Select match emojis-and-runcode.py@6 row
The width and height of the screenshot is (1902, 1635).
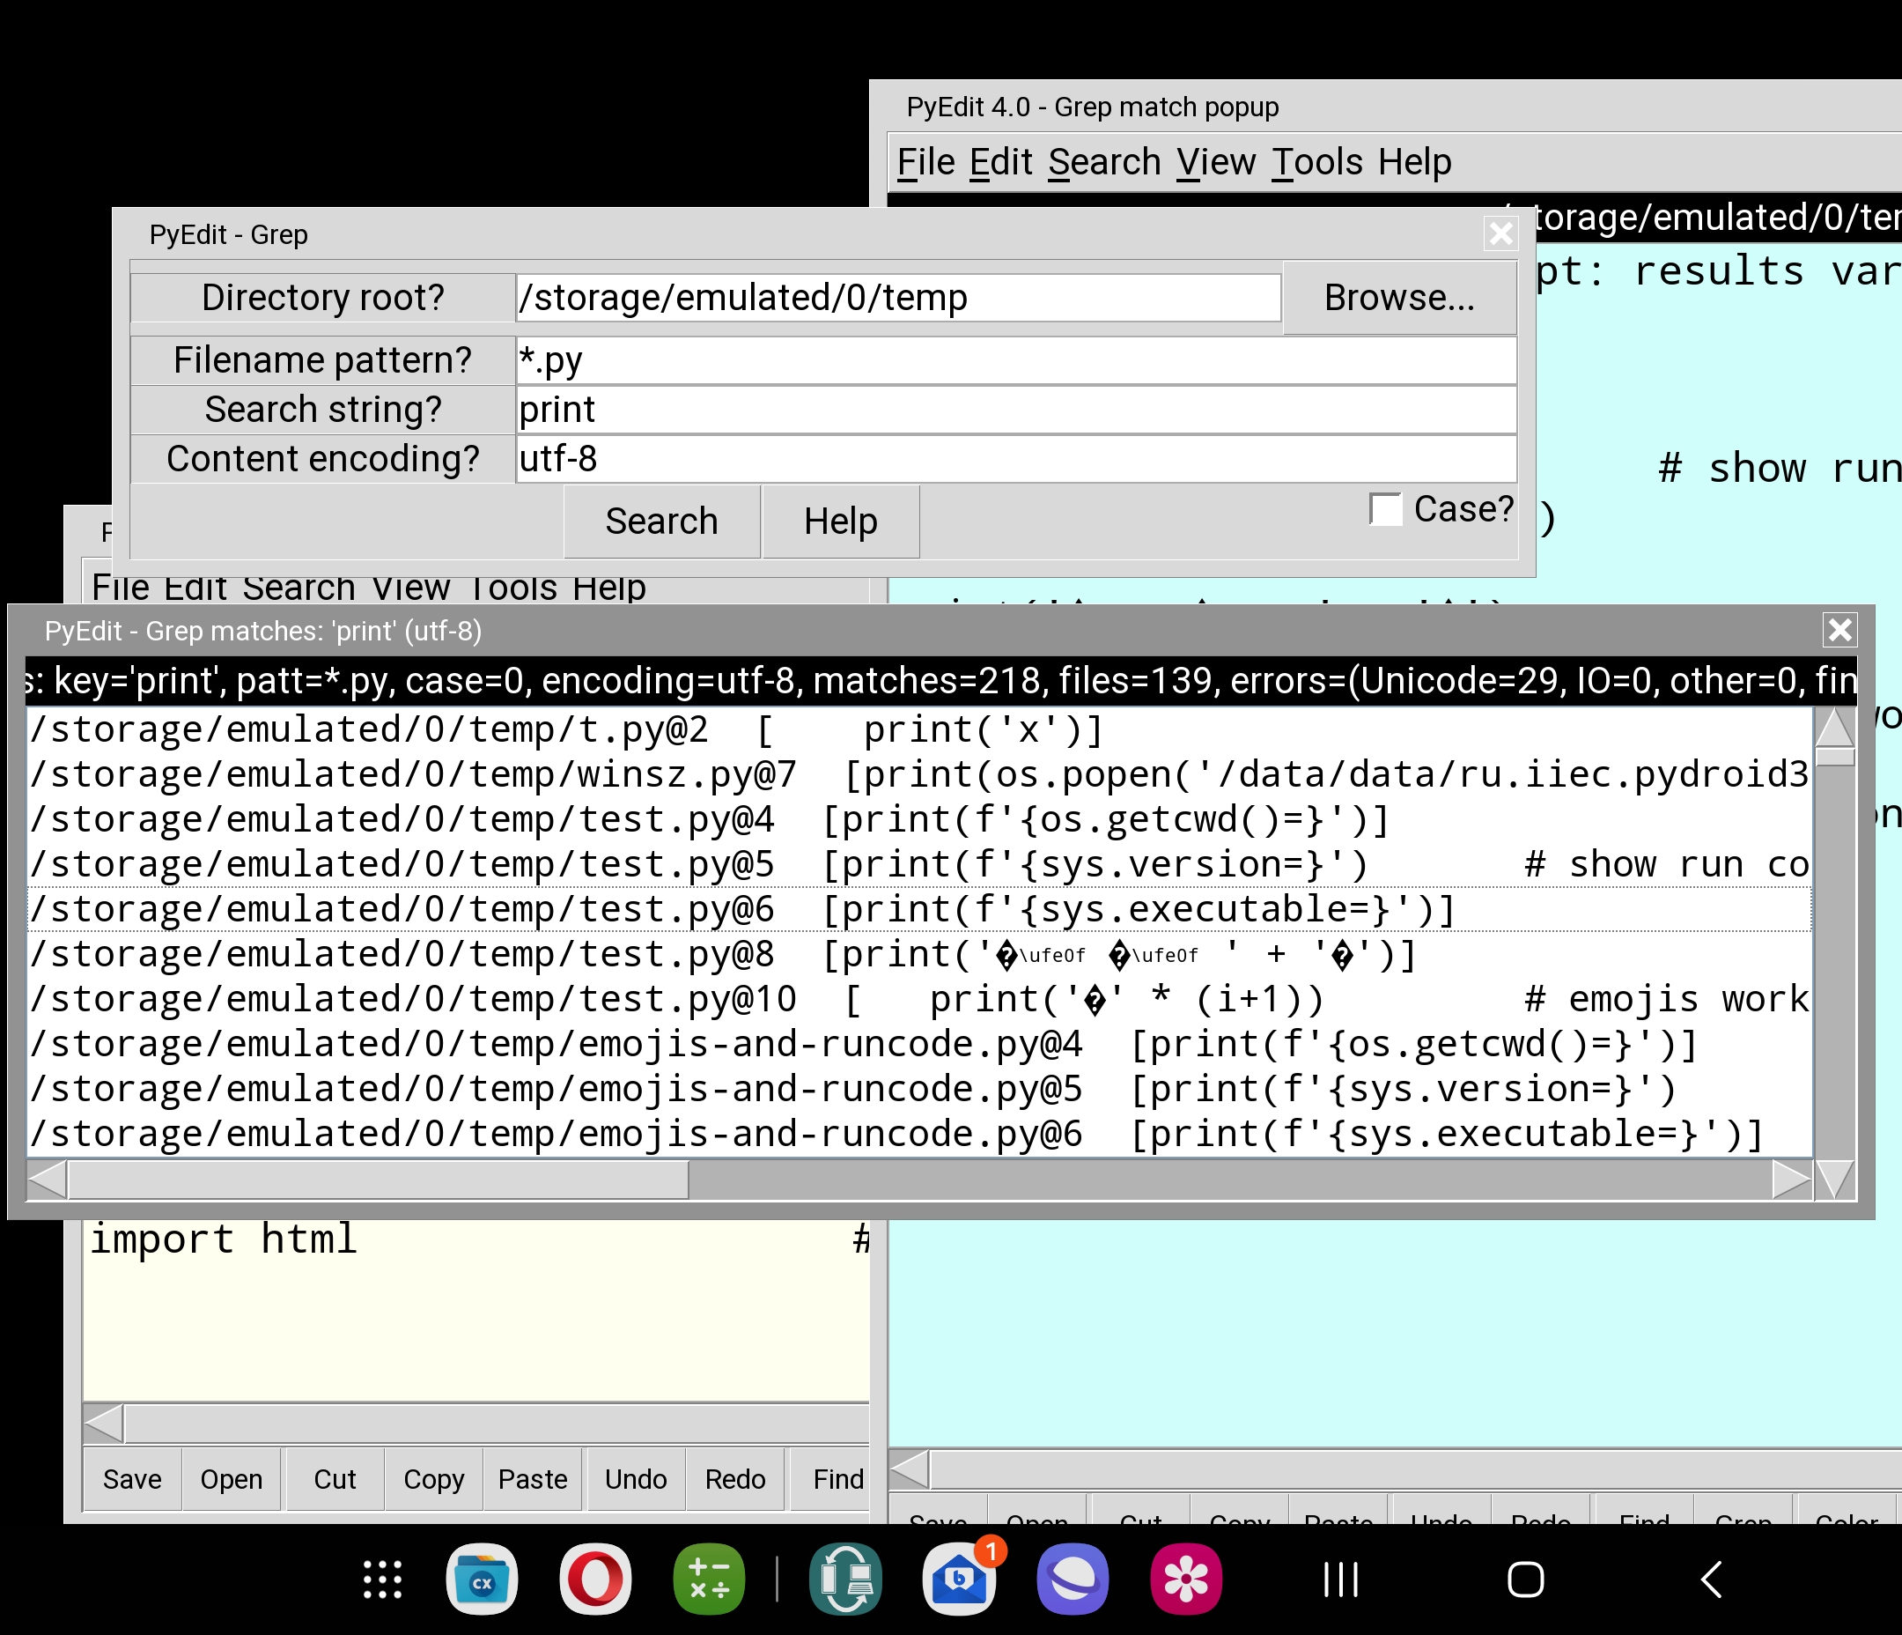pyautogui.click(x=920, y=1135)
